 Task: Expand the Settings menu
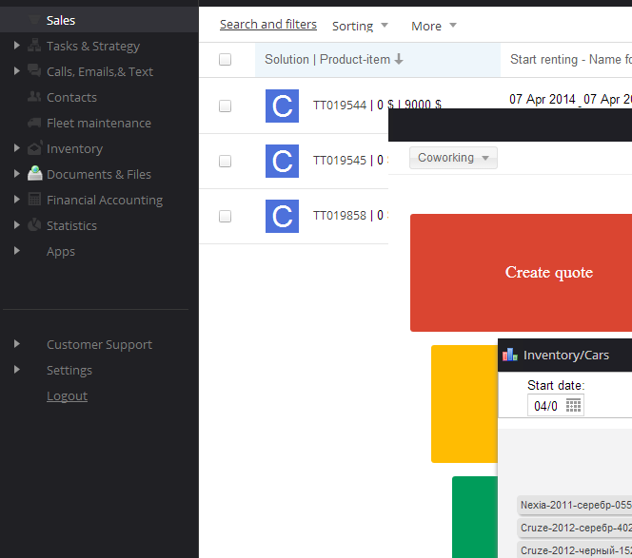click(x=16, y=369)
